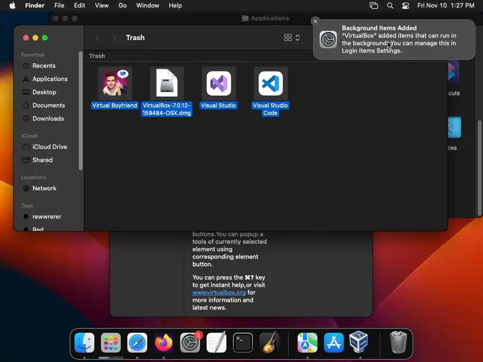
Task: Launch GarageBand from the Dock
Action: point(269,342)
